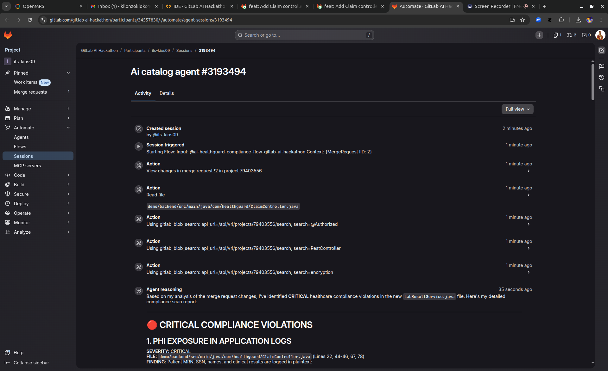
Task: Open the create new plus button
Action: coord(539,35)
